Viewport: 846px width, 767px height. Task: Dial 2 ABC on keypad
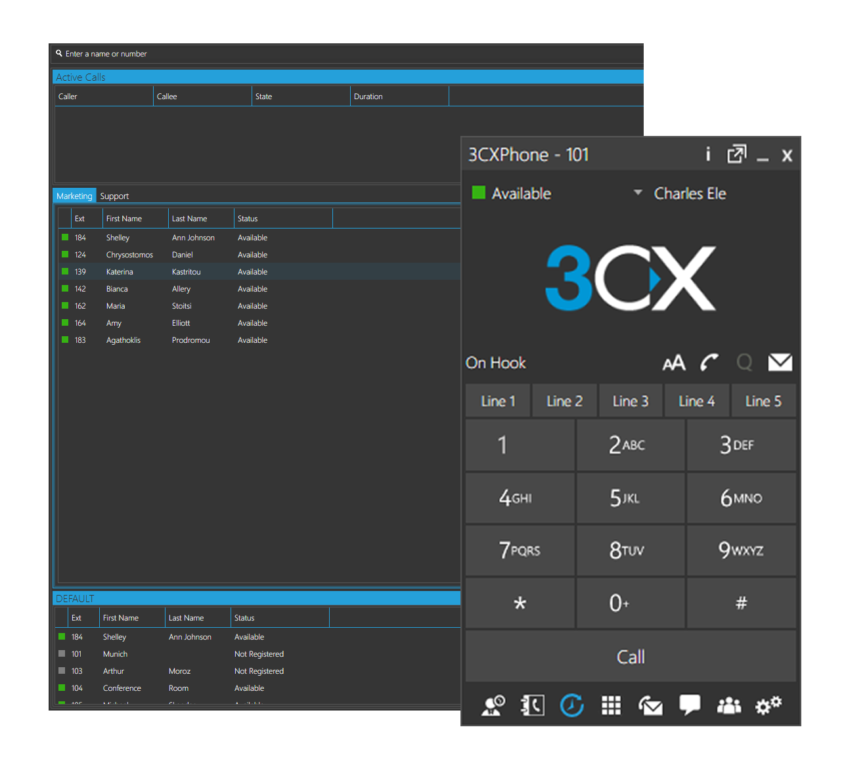point(631,445)
